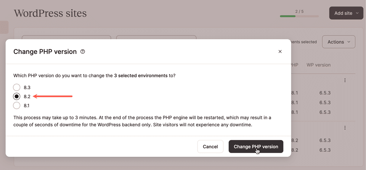The width and height of the screenshot is (366, 170).
Task: Pick the 8.1 PHP version radio button
Action: coord(17,105)
